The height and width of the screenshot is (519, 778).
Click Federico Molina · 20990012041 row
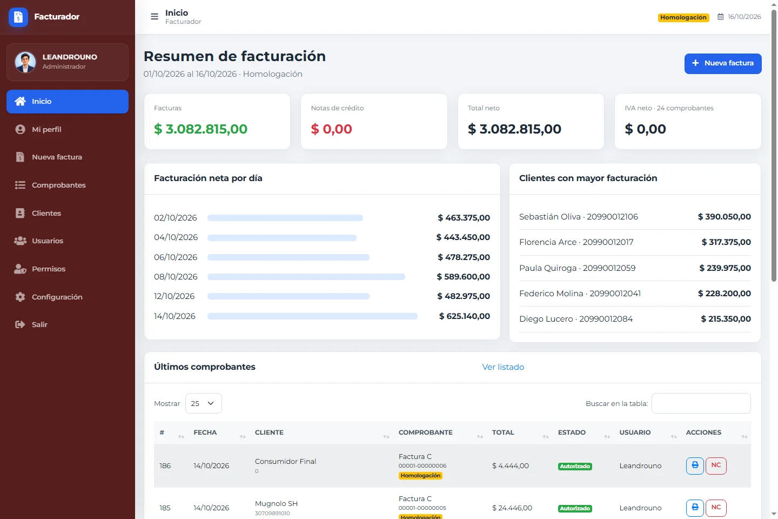tap(635, 294)
